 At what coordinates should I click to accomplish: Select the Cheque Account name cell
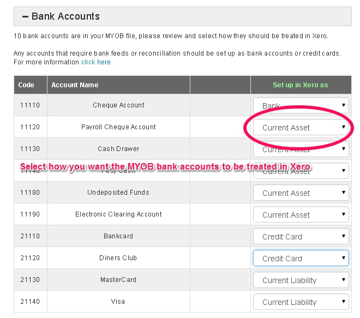pos(118,105)
